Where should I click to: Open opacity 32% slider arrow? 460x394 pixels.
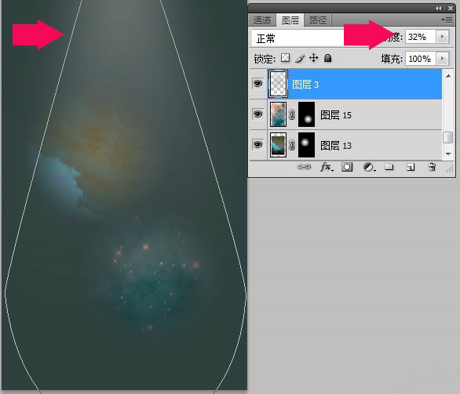pyautogui.click(x=442, y=37)
